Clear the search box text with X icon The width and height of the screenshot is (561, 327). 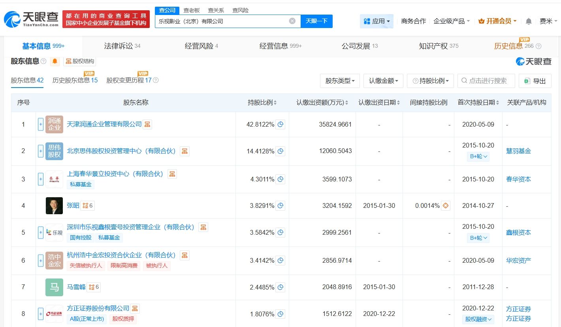tap(292, 21)
